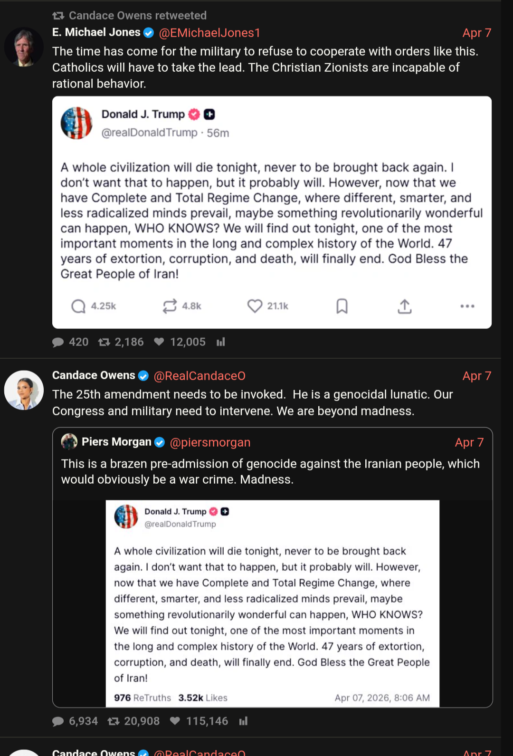Click retweet icon showing 20,908
The width and height of the screenshot is (513, 756).
tap(114, 721)
